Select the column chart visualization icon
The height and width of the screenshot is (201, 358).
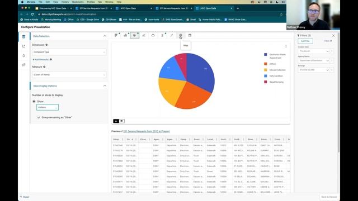pos(125,35)
